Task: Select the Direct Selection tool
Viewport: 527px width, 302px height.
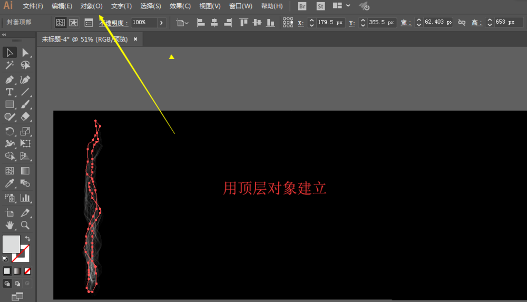Action: [x=25, y=53]
